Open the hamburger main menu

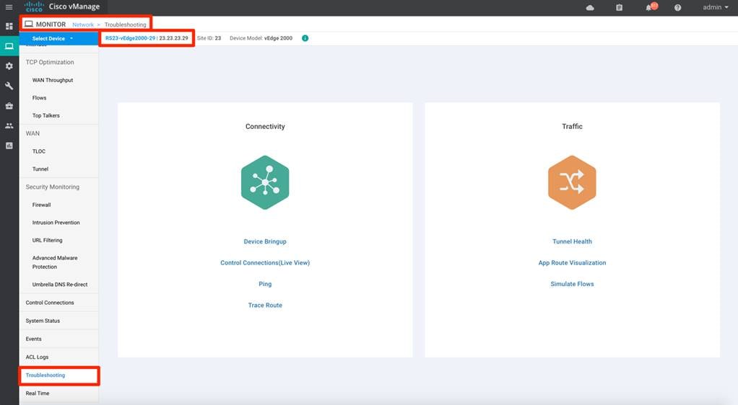coord(9,7)
